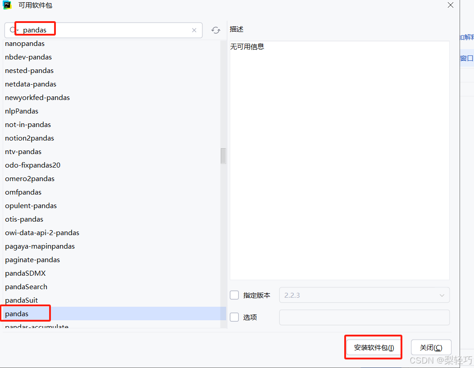Select the pandaSearch package

click(112, 287)
